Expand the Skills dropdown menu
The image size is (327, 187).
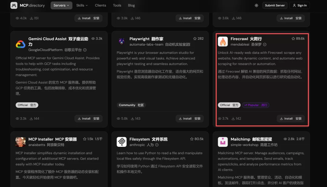[x=82, y=5]
